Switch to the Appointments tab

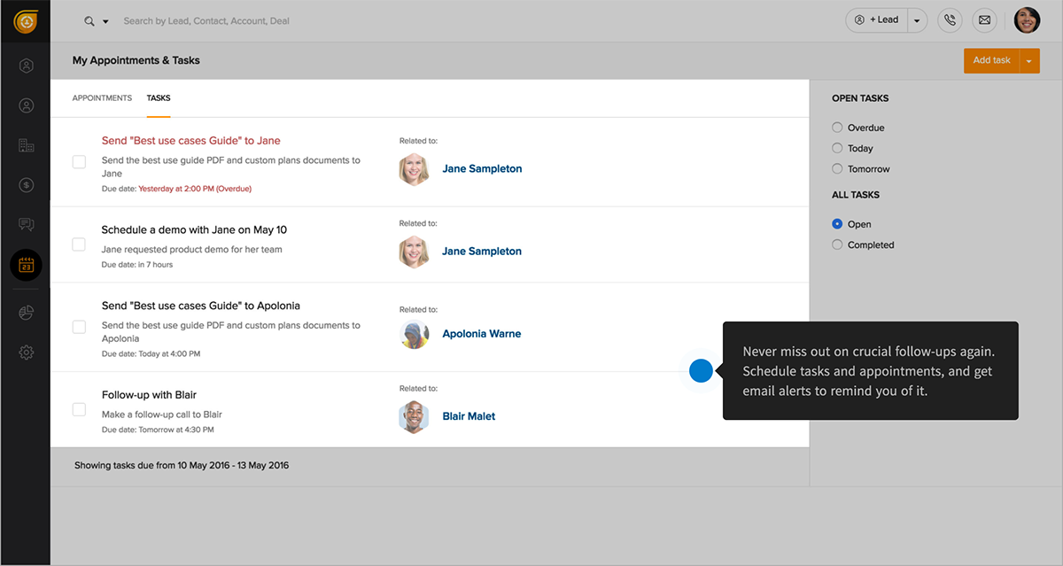pos(102,98)
